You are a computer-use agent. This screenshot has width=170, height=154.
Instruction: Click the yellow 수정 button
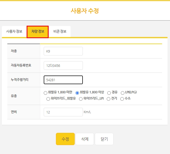(x=65, y=139)
